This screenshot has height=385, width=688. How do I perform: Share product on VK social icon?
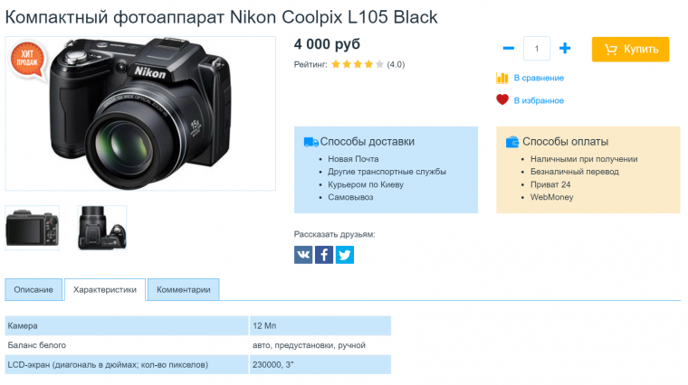pos(302,255)
